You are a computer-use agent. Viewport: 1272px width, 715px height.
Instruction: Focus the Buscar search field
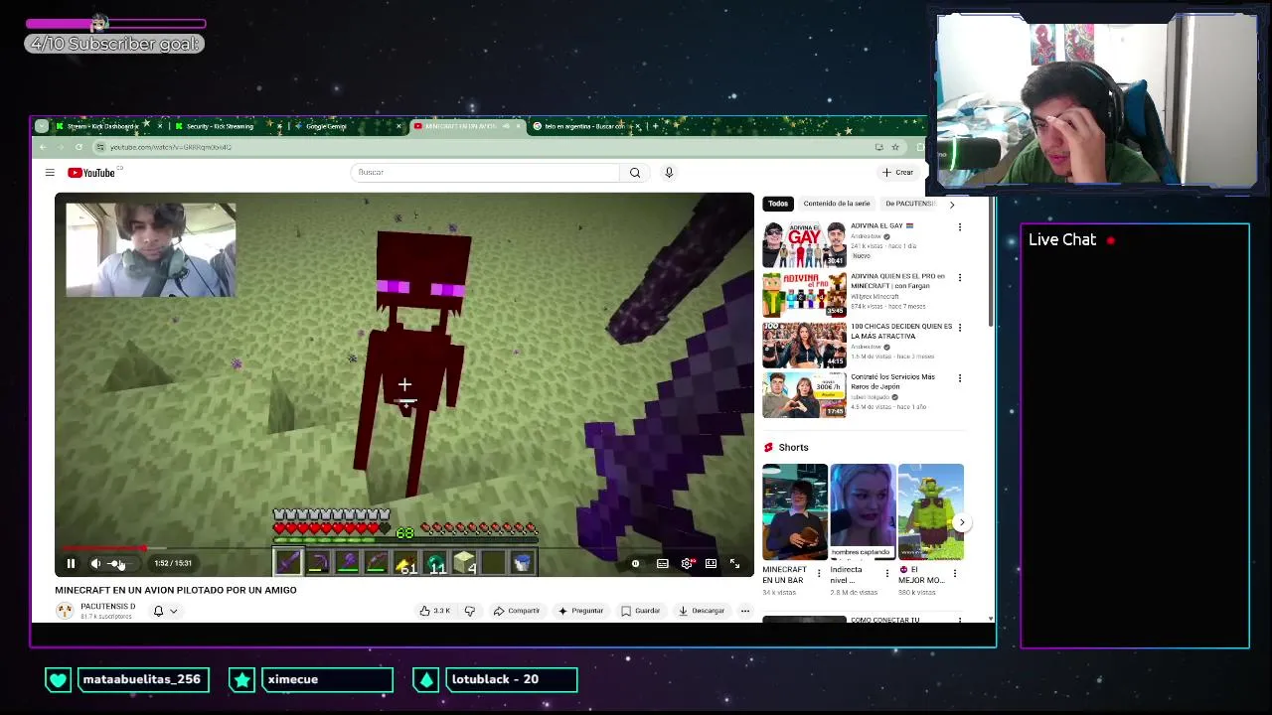point(486,173)
